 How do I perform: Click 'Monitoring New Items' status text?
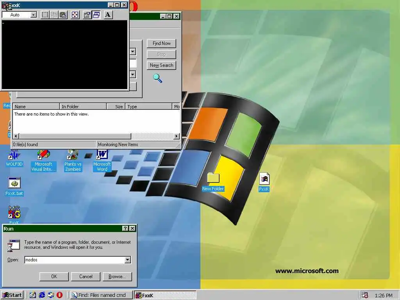tap(118, 145)
